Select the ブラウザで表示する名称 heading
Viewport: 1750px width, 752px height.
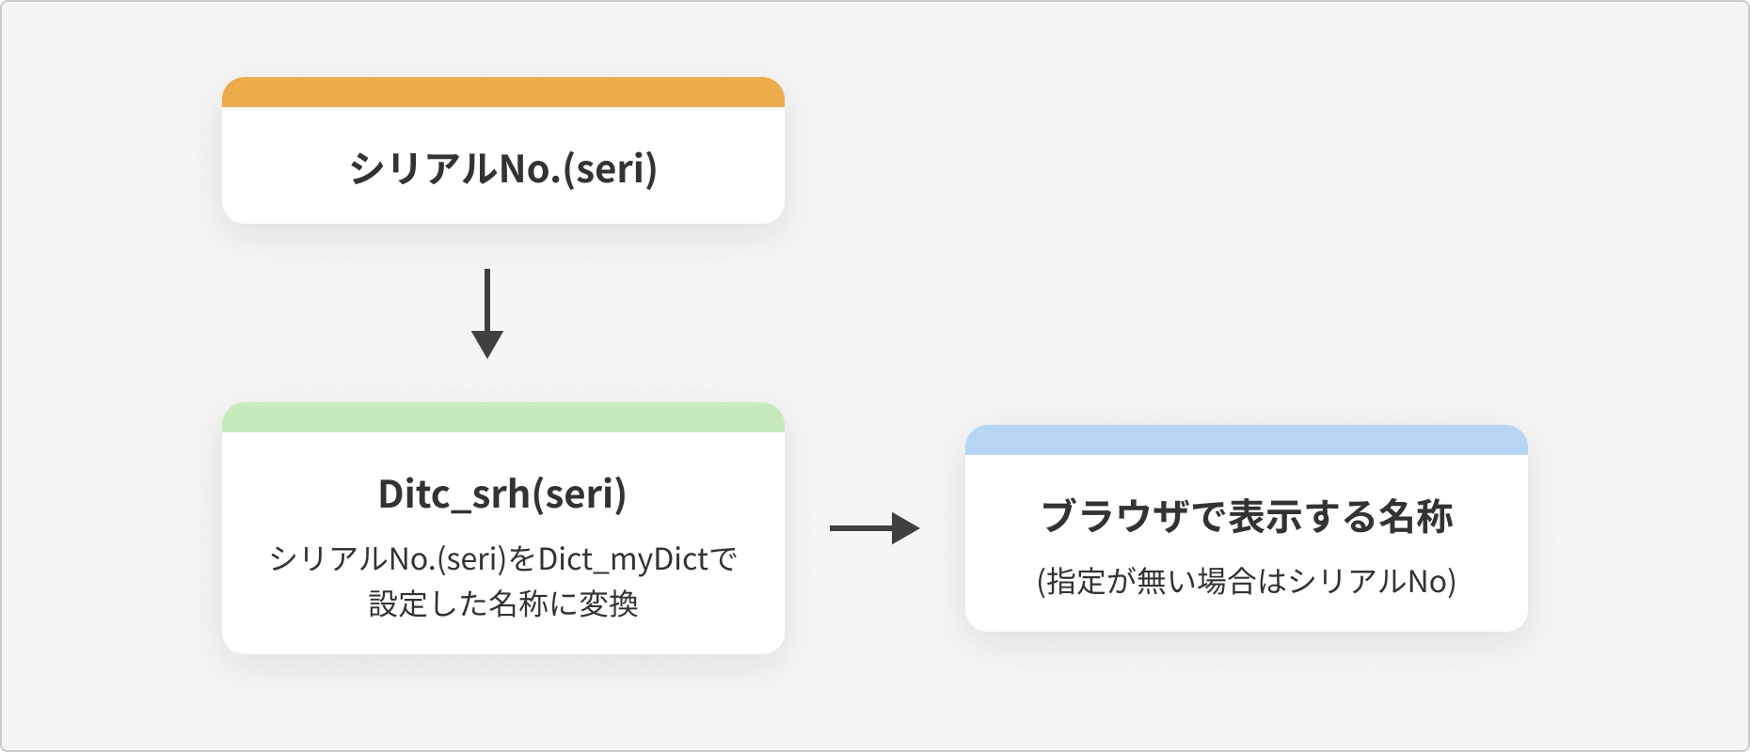(x=1247, y=516)
